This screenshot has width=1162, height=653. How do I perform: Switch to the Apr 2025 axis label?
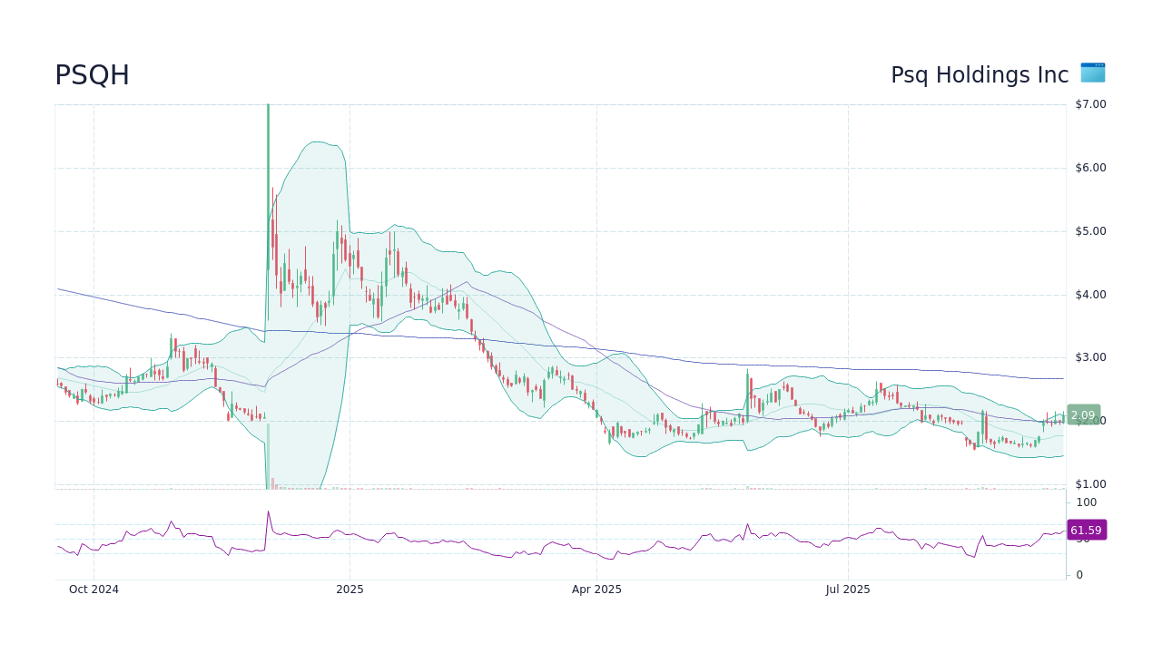pos(596,589)
